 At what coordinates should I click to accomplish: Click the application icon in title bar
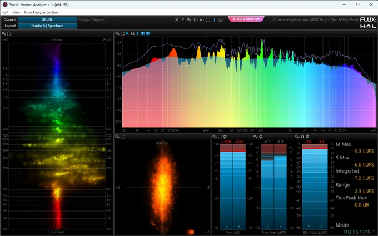(5, 4)
